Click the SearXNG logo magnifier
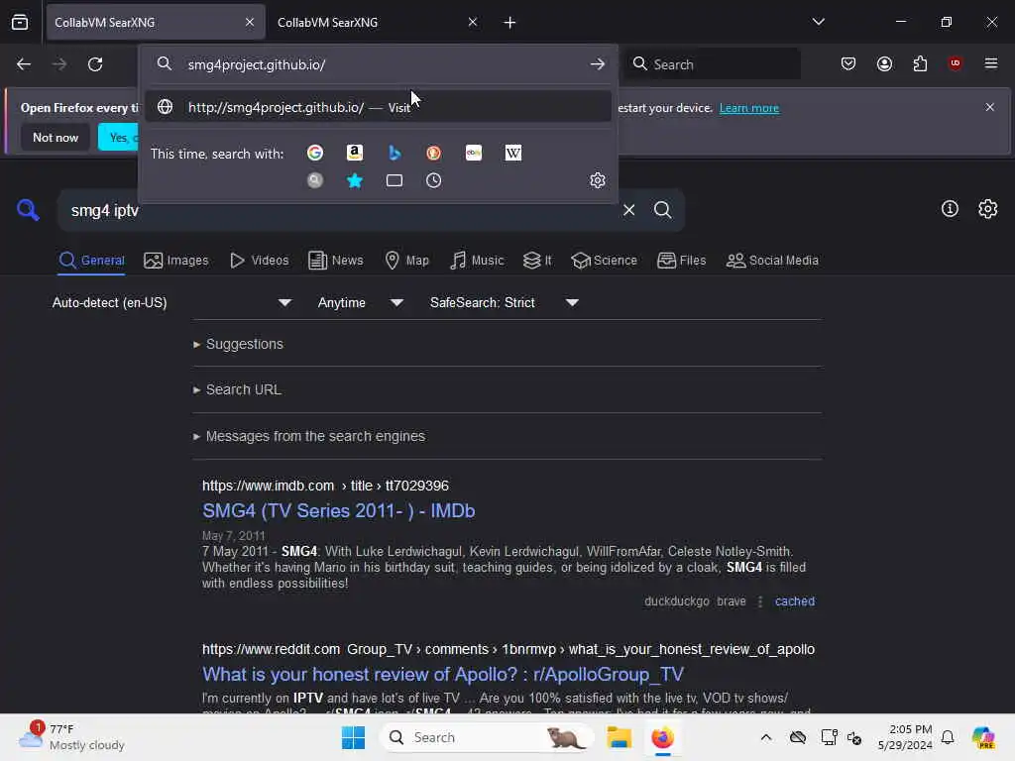Image resolution: width=1015 pixels, height=761 pixels. 28,210
